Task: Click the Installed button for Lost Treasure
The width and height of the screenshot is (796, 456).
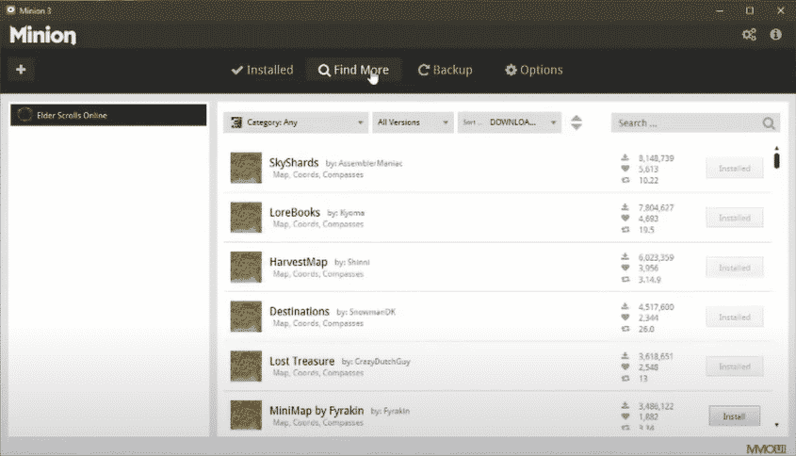Action: [734, 366]
